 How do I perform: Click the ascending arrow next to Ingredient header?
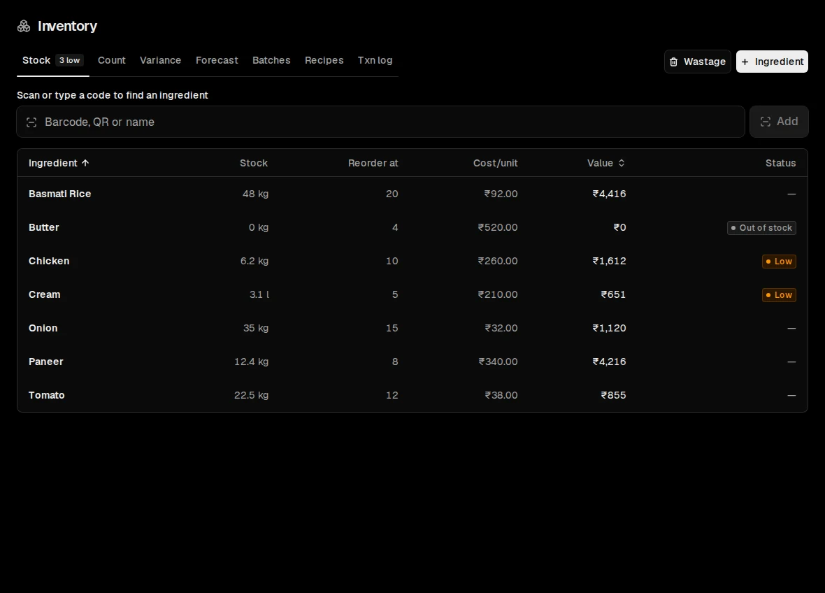pyautogui.click(x=85, y=163)
